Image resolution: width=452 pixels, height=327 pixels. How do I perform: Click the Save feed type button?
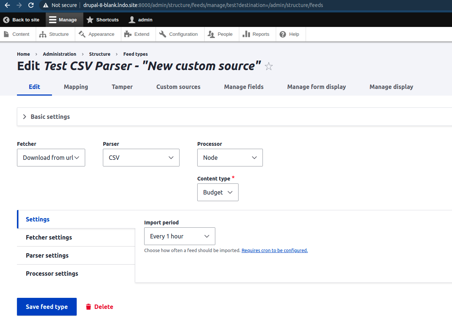[x=46, y=307]
